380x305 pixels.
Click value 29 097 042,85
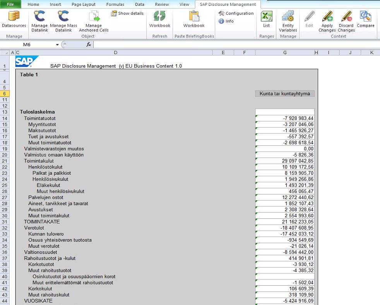point(285,161)
